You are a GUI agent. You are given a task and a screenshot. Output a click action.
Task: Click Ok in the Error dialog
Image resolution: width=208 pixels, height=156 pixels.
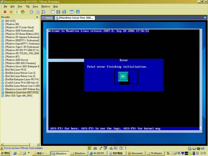click(x=123, y=76)
